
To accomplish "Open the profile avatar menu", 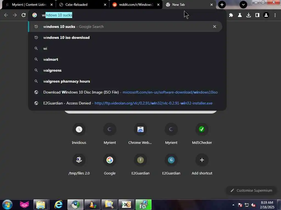I will tap(266, 15).
